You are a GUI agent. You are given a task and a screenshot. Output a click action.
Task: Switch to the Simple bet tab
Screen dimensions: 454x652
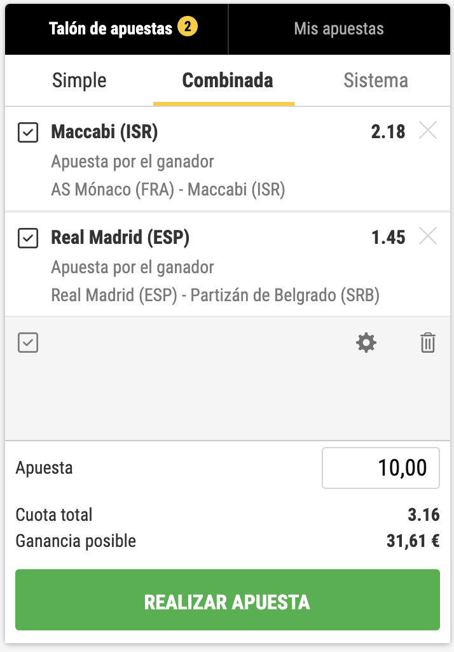79,81
